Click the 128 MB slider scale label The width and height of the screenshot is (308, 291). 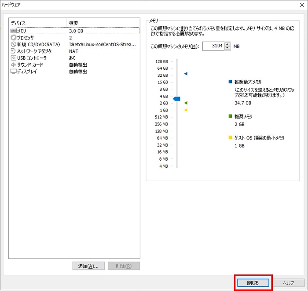click(x=161, y=131)
